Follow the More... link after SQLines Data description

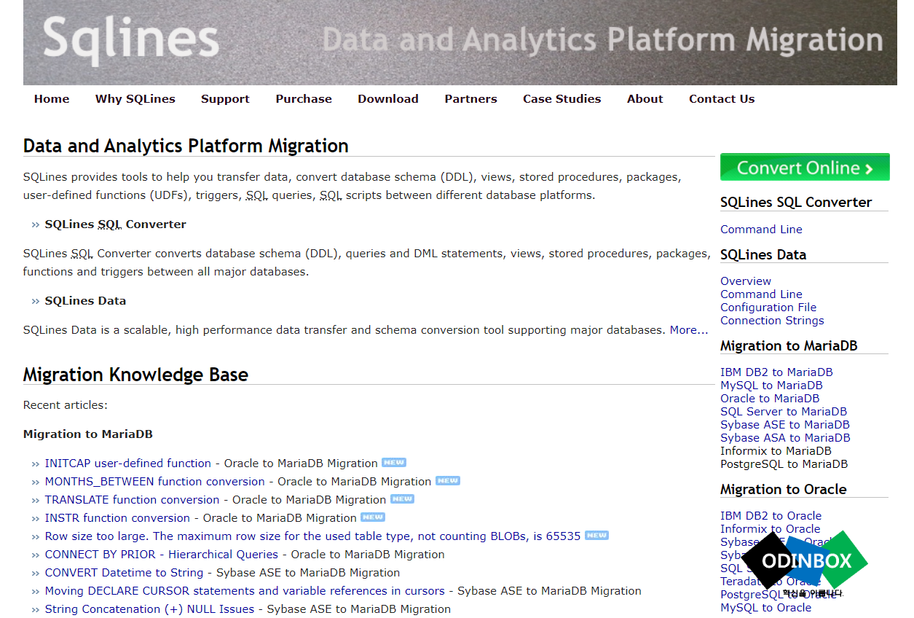tap(689, 330)
